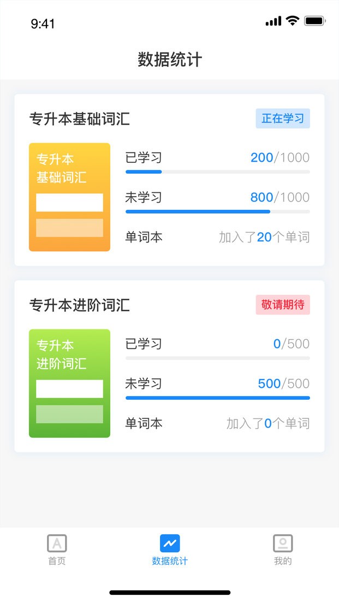This screenshot has height=603, width=339.
Task: Tap the battery status icon
Action: (315, 21)
